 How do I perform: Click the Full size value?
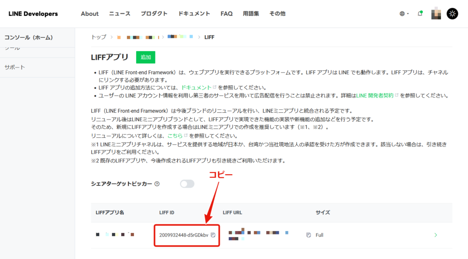pos(319,235)
